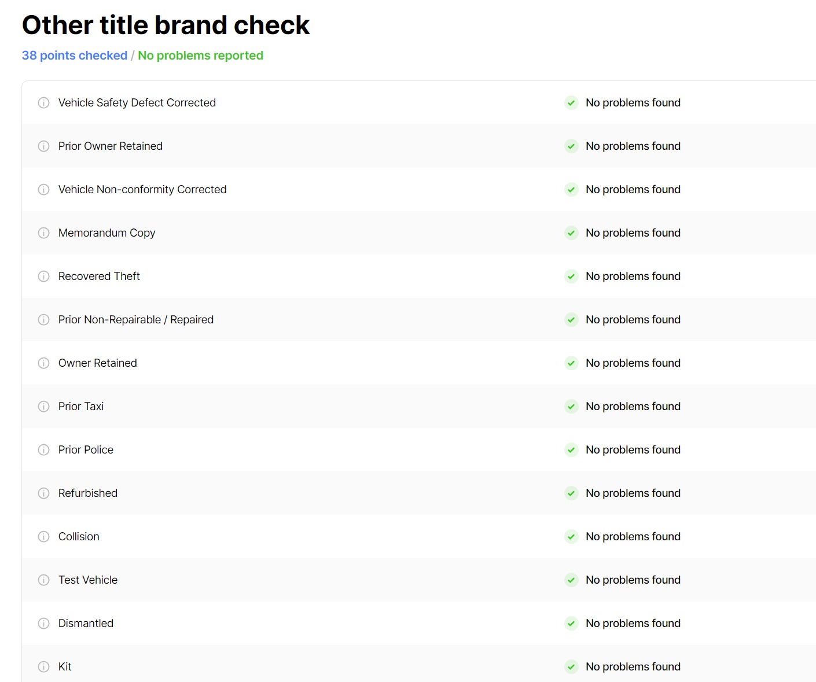816x682 pixels.
Task: Click the green checkmark in Prior Owner Retained row
Action: click(x=571, y=146)
